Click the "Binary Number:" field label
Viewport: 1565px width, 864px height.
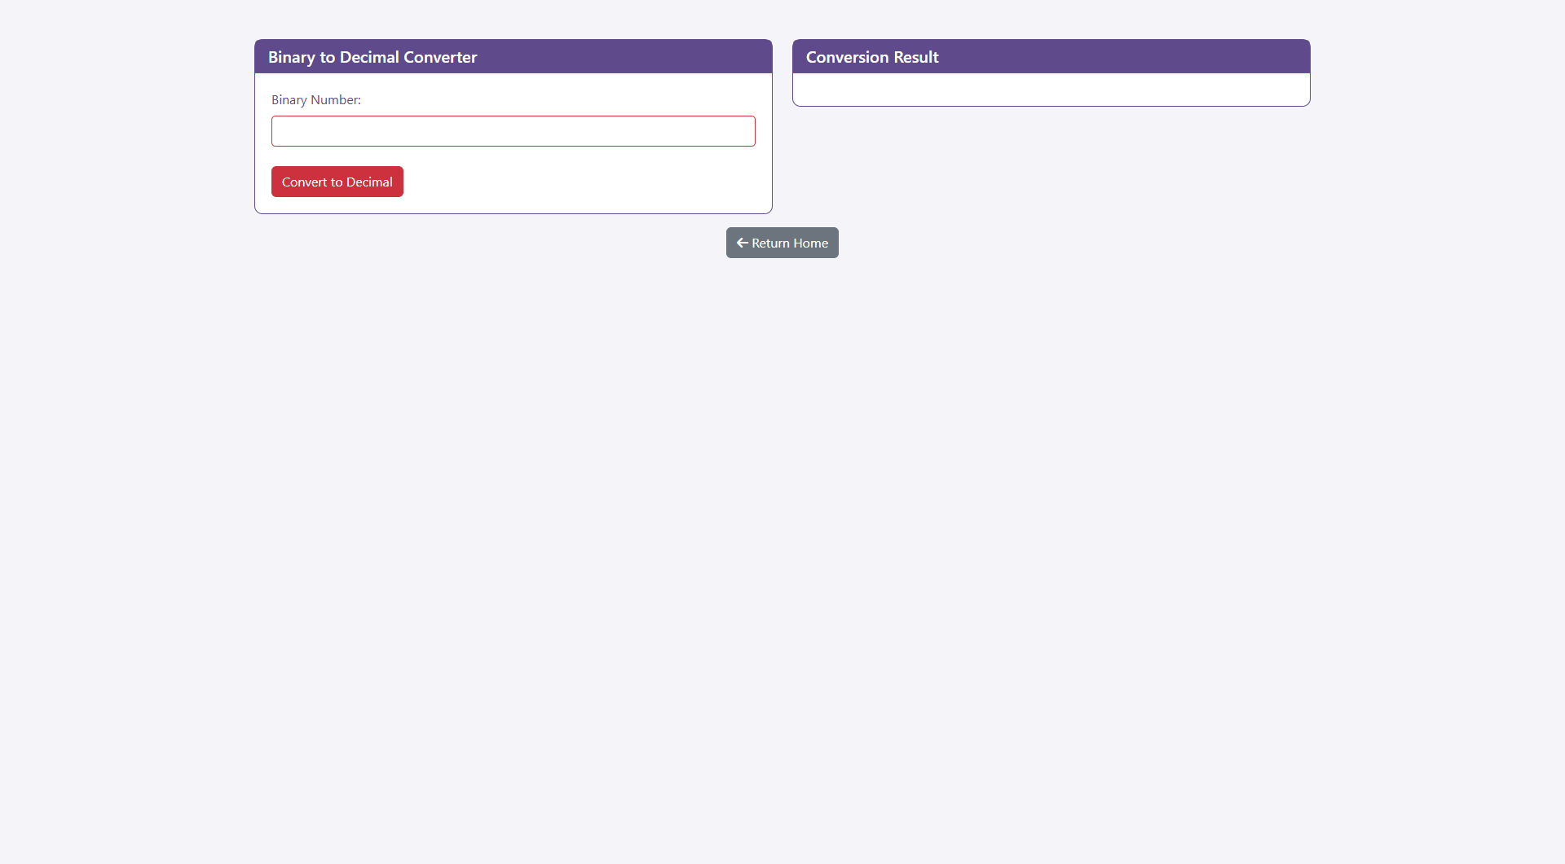tap(315, 100)
